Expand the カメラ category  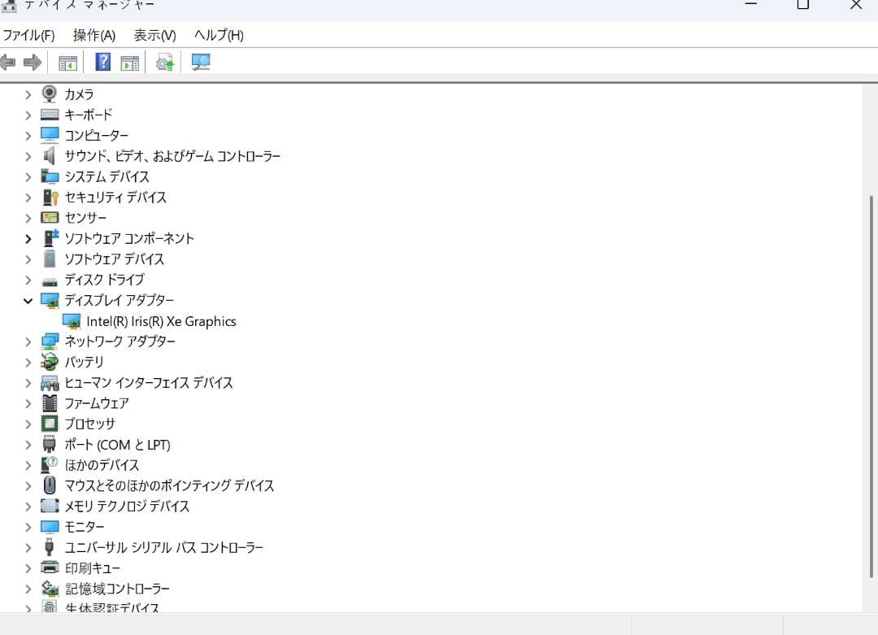(28, 94)
